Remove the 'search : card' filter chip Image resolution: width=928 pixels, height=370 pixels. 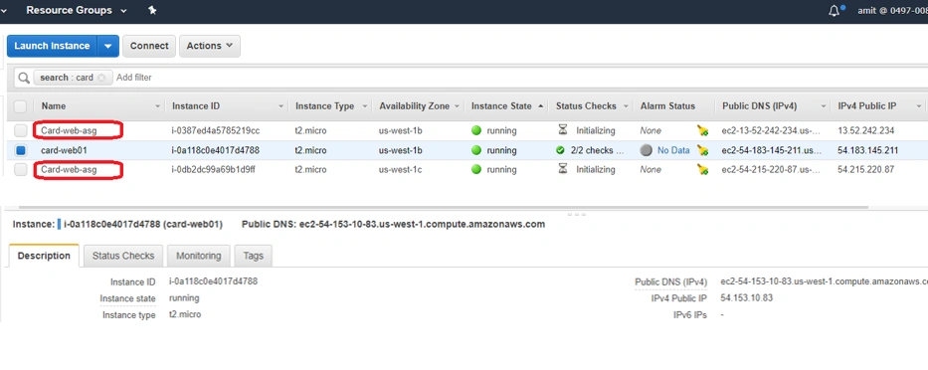101,78
